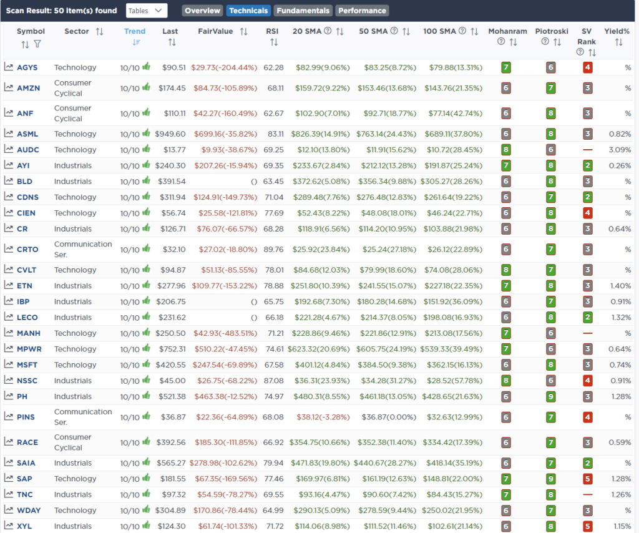Click the thumbs-up Trend icon in AMZN row

coord(145,87)
